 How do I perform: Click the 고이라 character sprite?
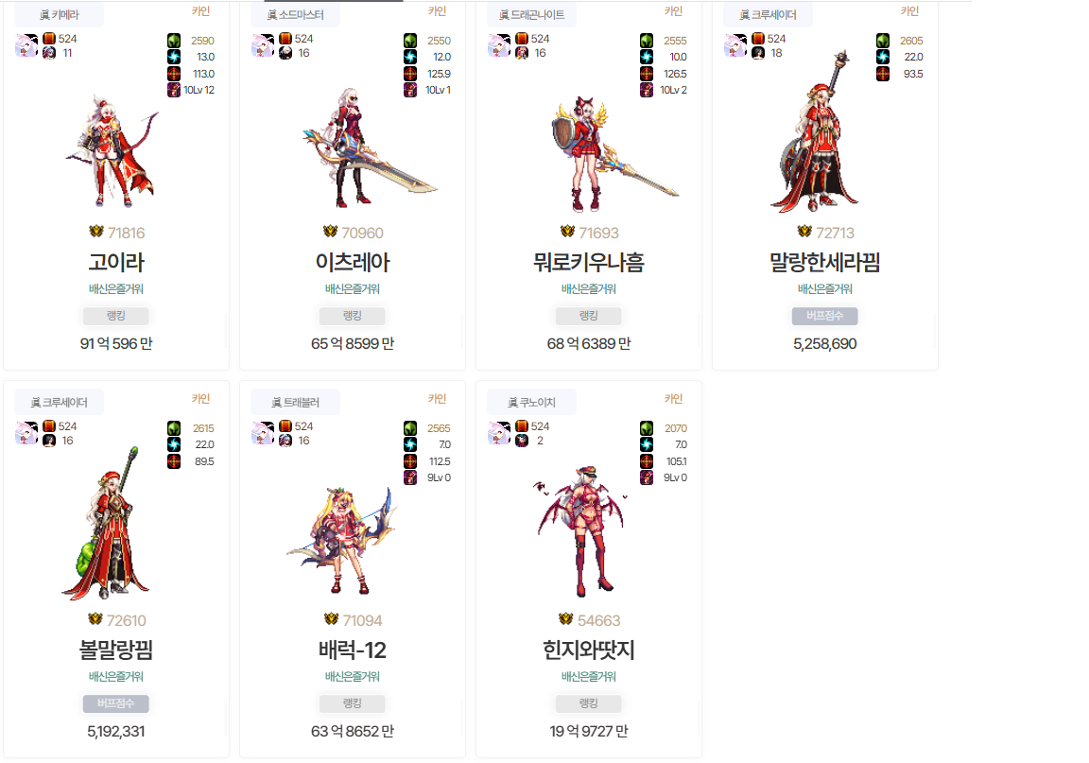(x=112, y=151)
